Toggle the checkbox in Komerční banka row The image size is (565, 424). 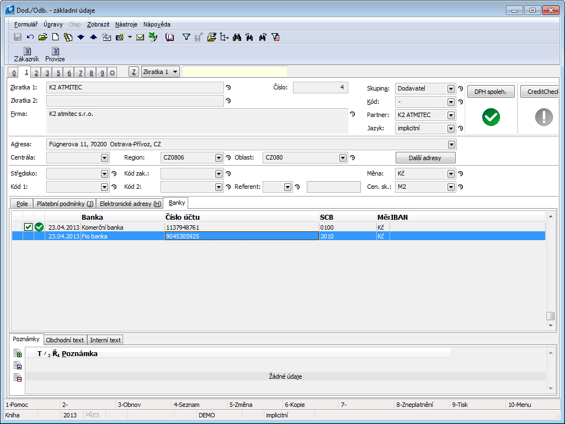click(28, 227)
